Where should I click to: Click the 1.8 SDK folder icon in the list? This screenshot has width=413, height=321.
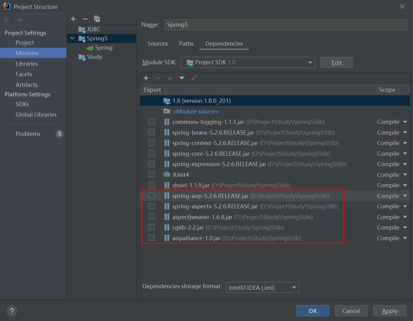167,101
